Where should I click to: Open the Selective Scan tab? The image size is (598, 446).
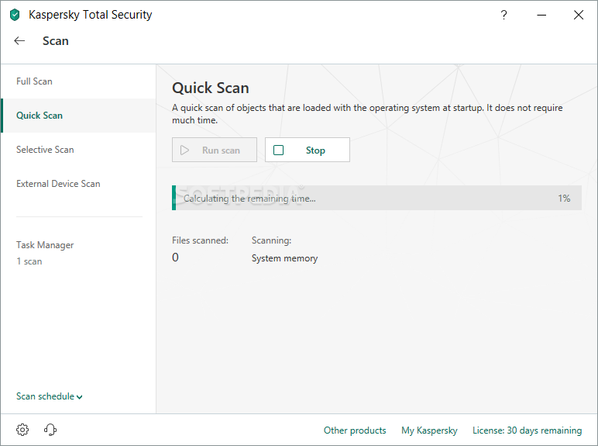pos(78,150)
